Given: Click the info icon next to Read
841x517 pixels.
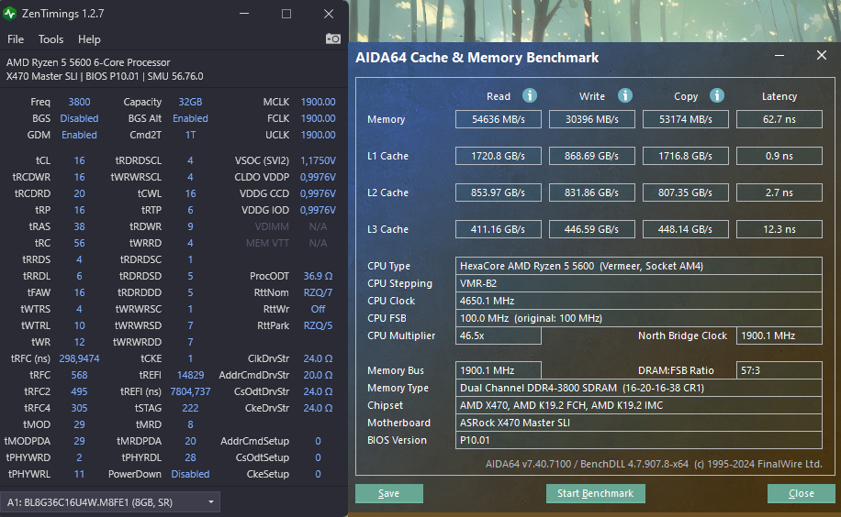Looking at the screenshot, I should tap(530, 95).
